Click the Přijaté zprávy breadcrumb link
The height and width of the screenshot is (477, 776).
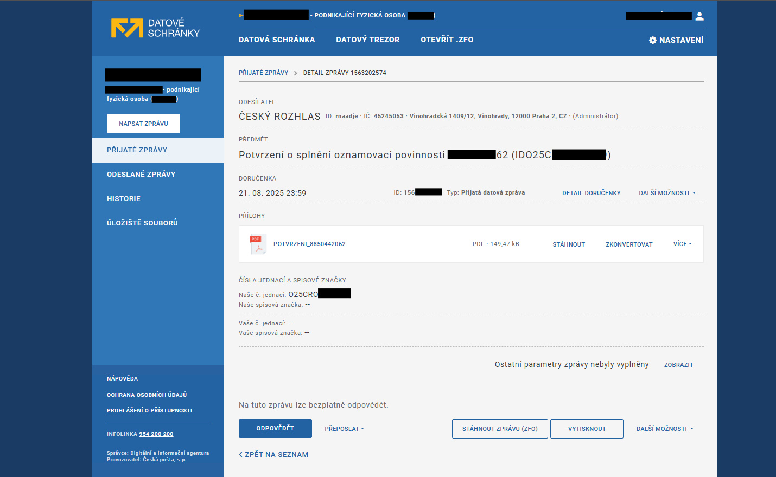pos(263,73)
